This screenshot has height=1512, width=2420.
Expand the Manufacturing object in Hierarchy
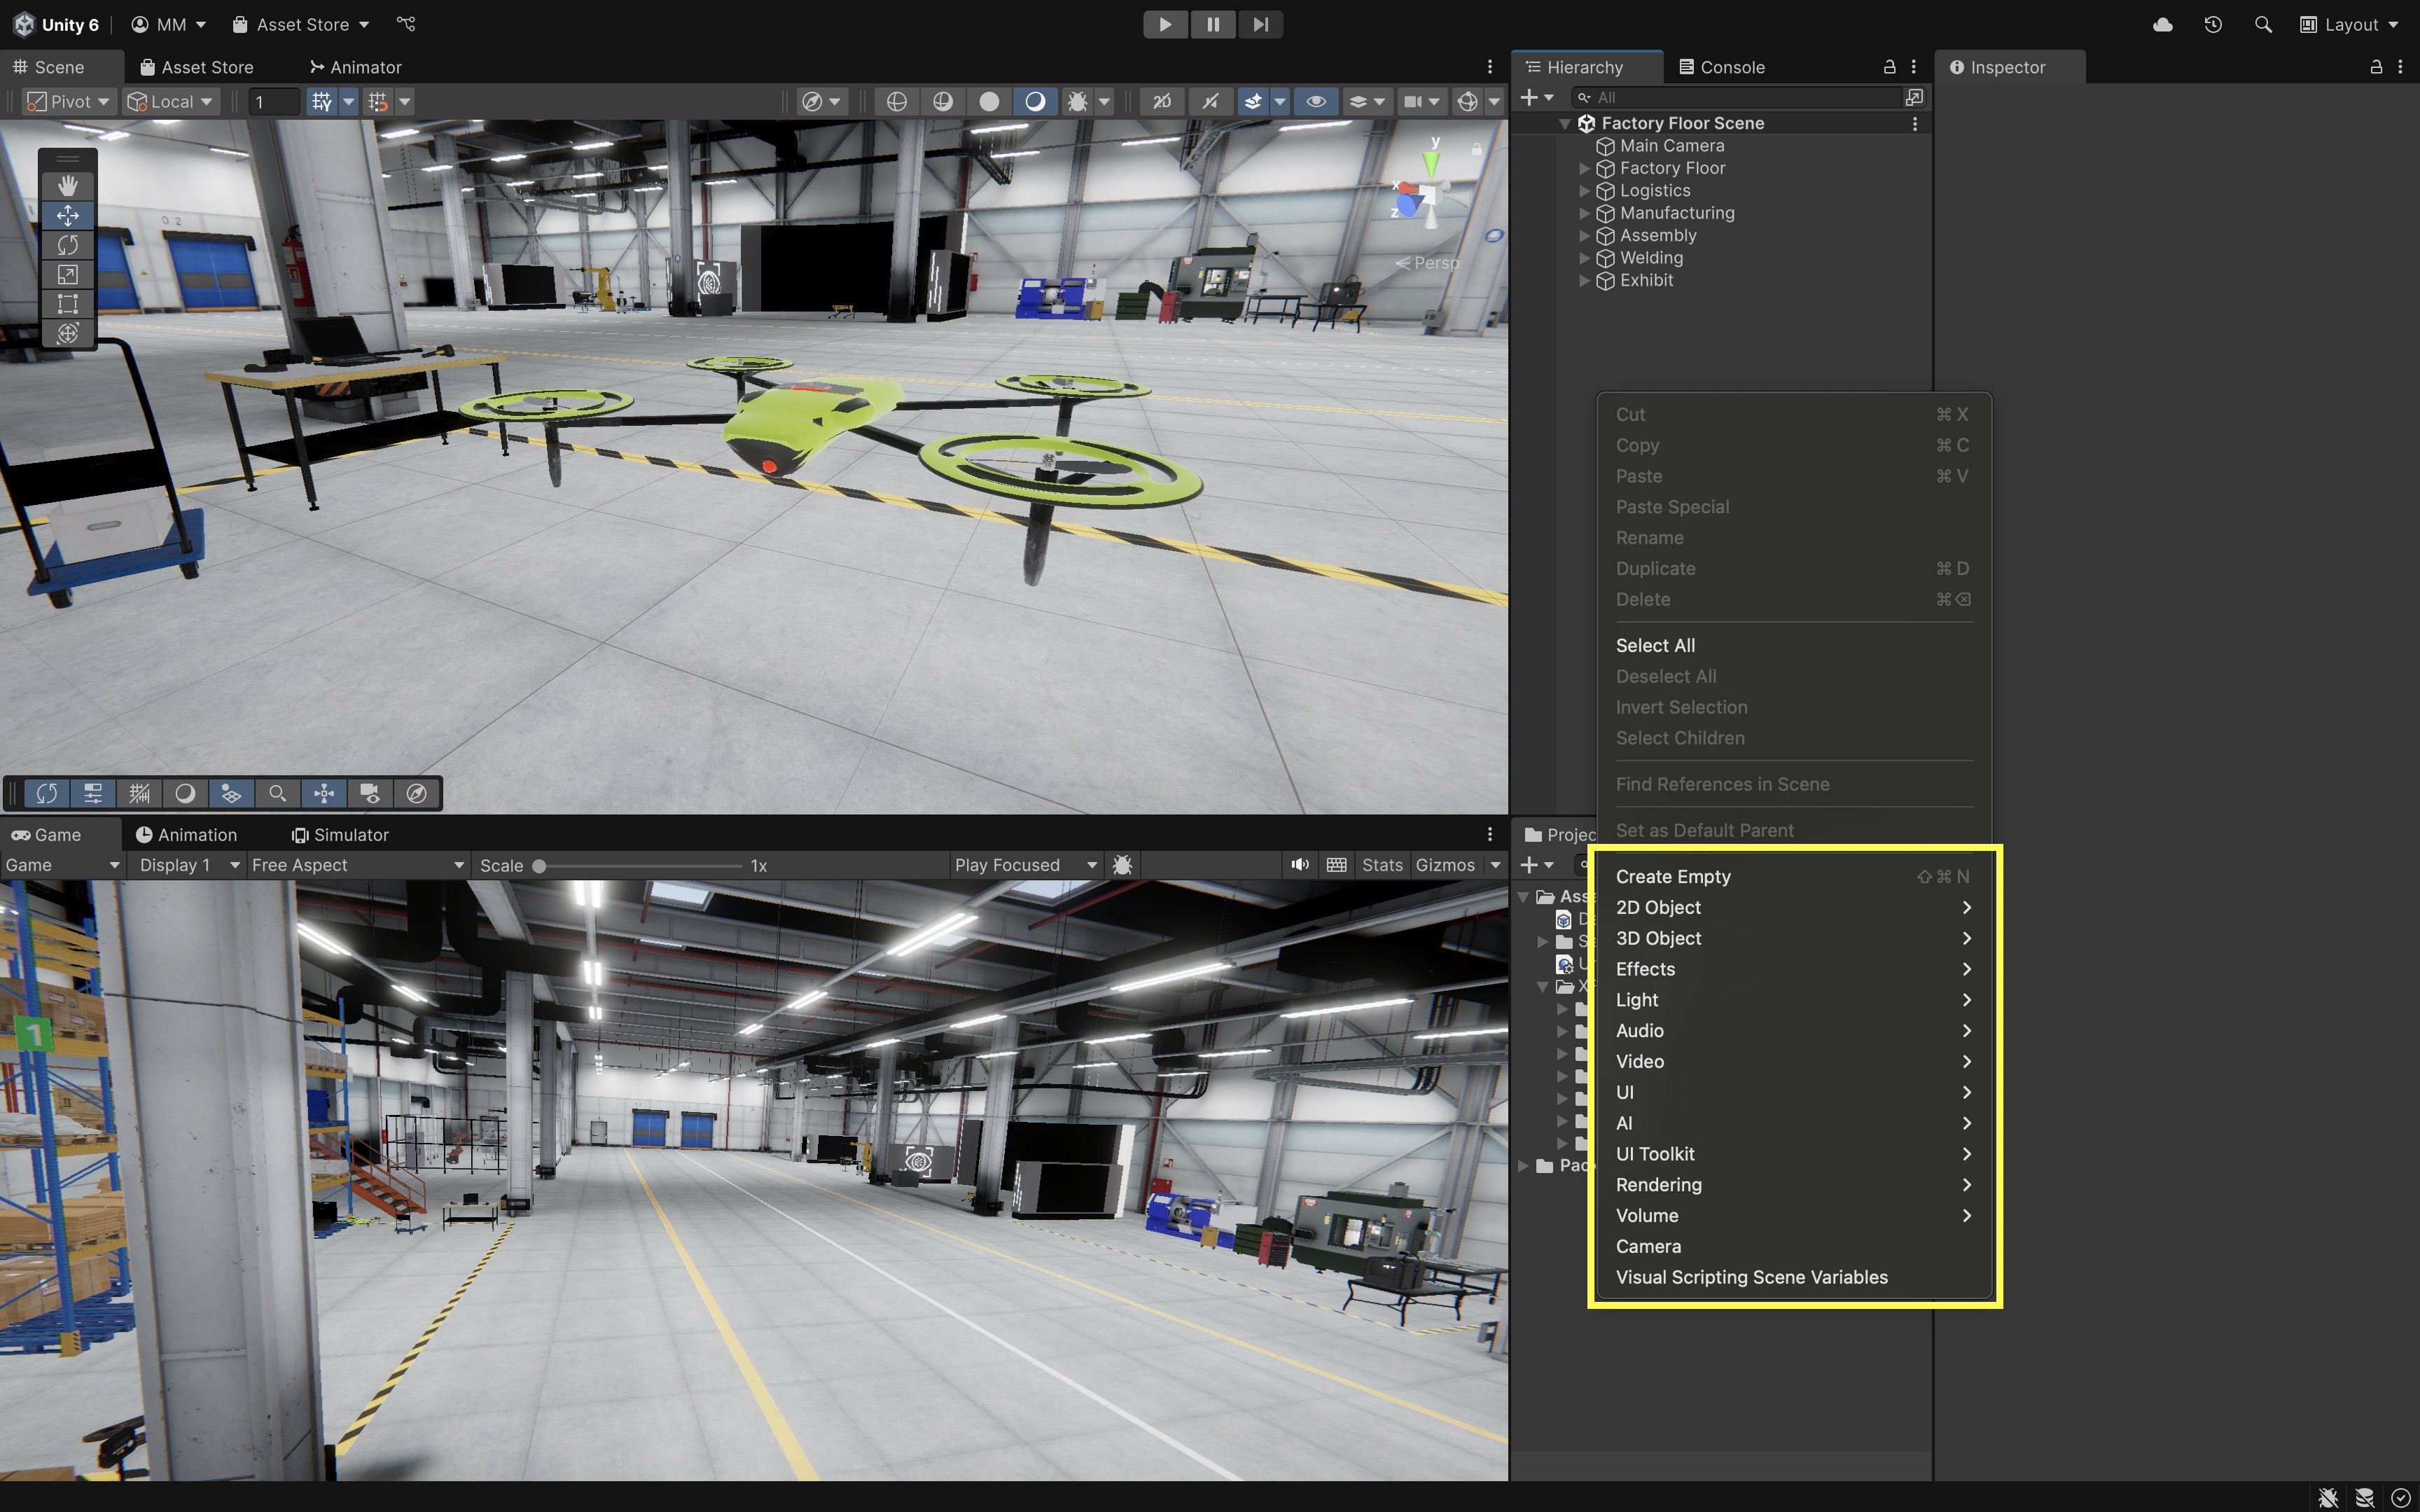coord(1585,213)
